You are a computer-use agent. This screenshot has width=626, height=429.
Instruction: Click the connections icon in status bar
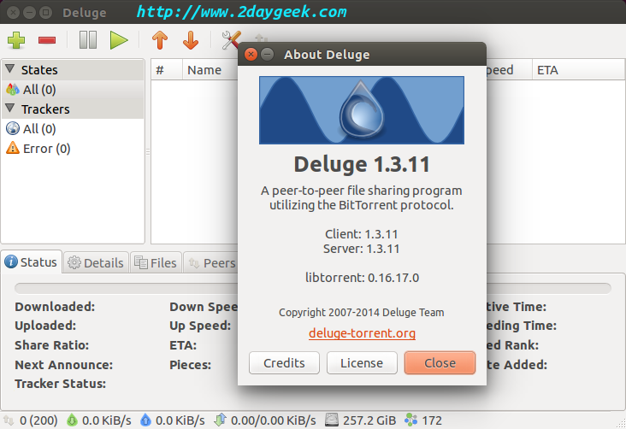(x=9, y=420)
